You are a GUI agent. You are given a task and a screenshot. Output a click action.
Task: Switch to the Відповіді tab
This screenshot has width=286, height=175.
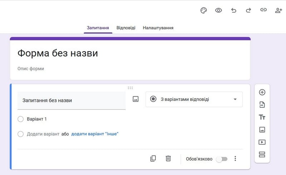(x=126, y=28)
